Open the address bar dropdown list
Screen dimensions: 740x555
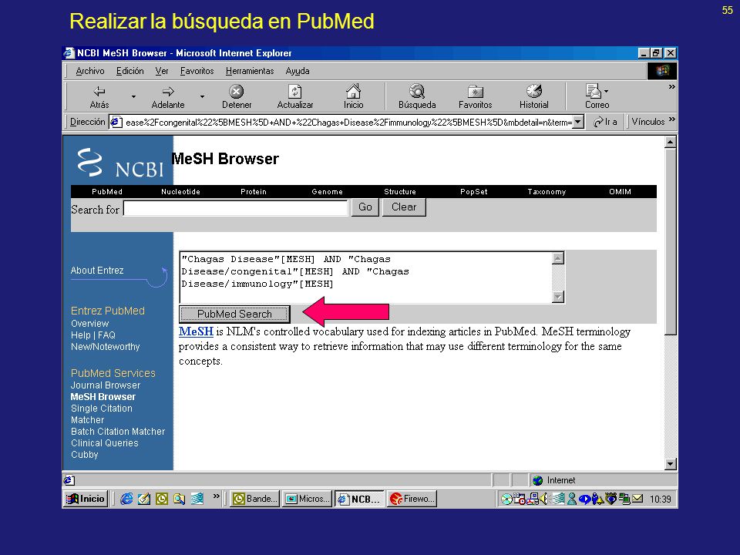578,122
